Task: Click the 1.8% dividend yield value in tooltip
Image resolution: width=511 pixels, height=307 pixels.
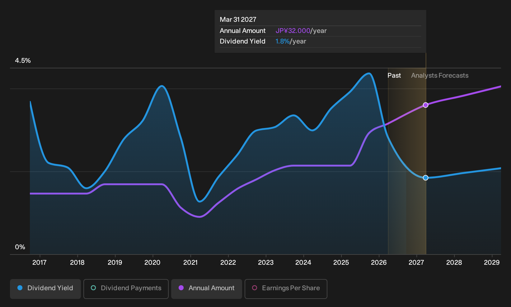Action: (283, 41)
